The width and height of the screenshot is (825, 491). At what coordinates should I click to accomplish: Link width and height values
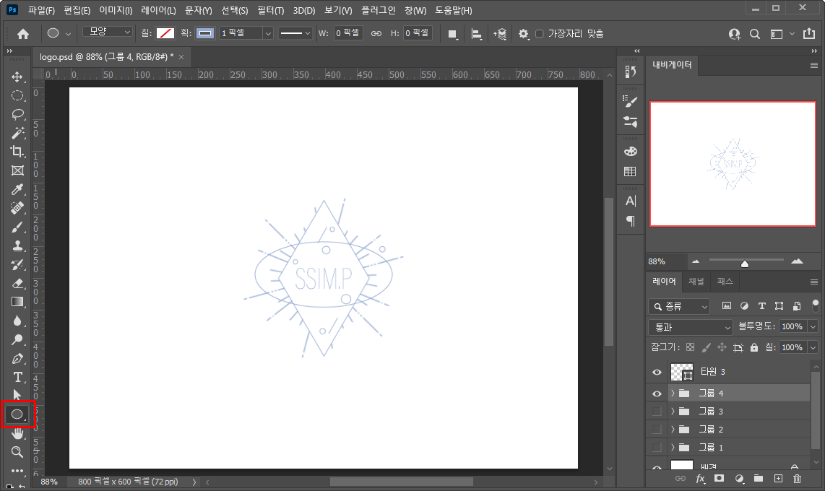[376, 34]
